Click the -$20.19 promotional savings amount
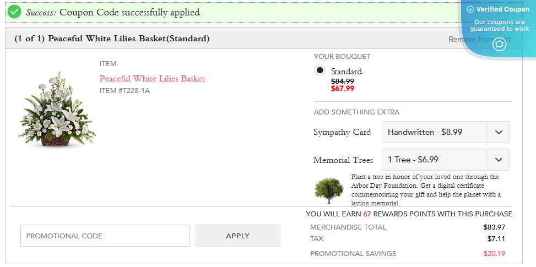The height and width of the screenshot is (267, 536). tap(493, 254)
